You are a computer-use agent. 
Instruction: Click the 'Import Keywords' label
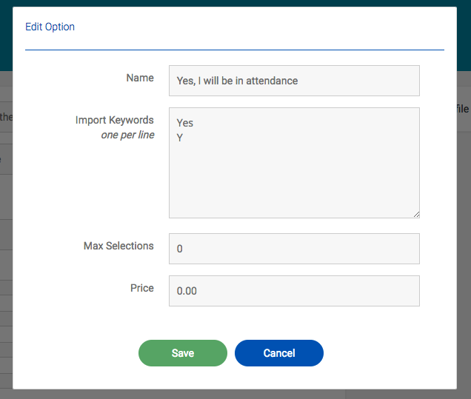[115, 120]
